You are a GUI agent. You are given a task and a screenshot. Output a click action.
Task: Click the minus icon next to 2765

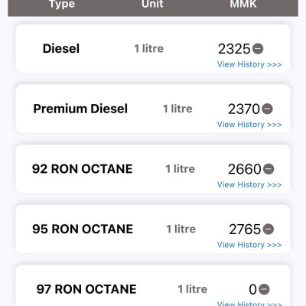point(269,229)
